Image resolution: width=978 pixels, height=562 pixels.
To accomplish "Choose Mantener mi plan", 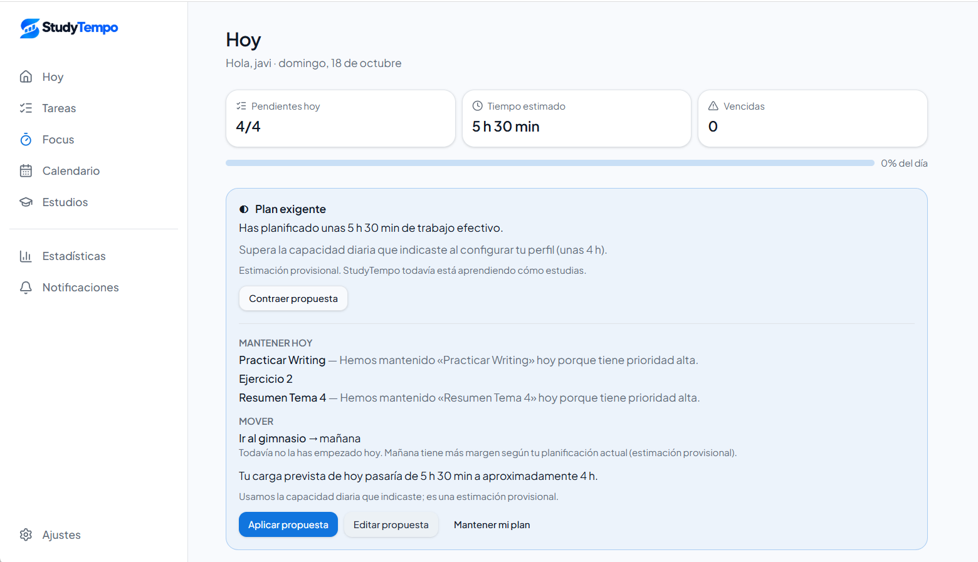I will pos(492,524).
